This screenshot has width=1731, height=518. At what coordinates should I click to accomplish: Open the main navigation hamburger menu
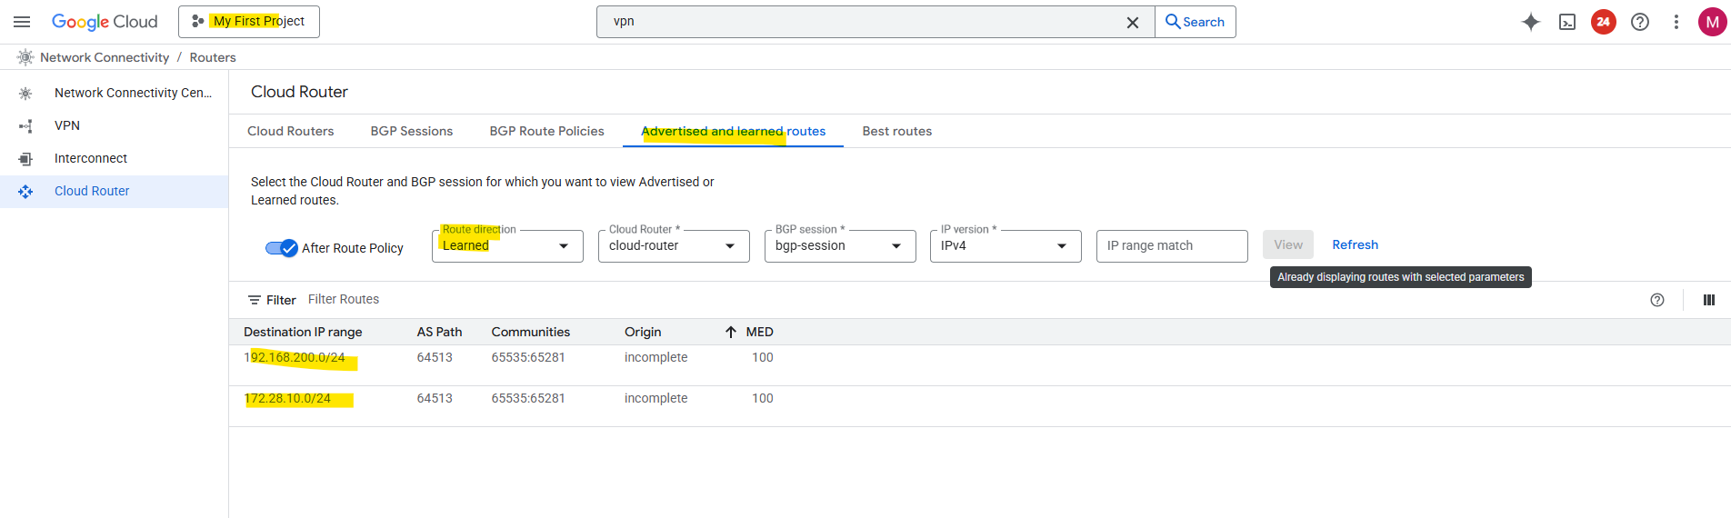(22, 22)
